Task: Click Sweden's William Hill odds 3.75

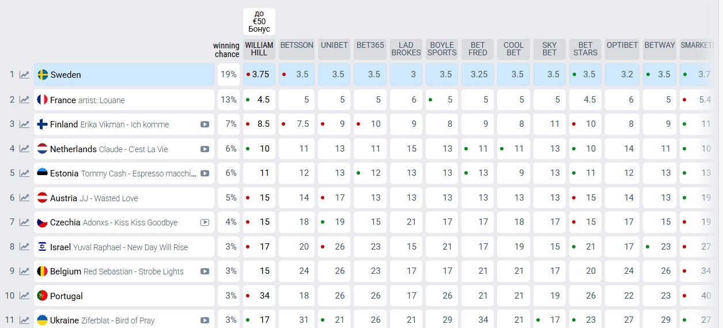Action: pos(260,74)
